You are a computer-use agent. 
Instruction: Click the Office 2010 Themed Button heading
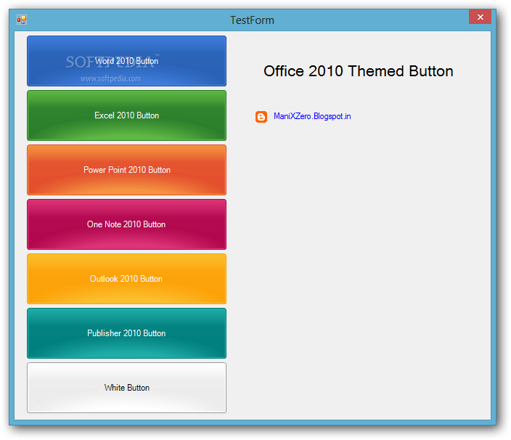(358, 71)
